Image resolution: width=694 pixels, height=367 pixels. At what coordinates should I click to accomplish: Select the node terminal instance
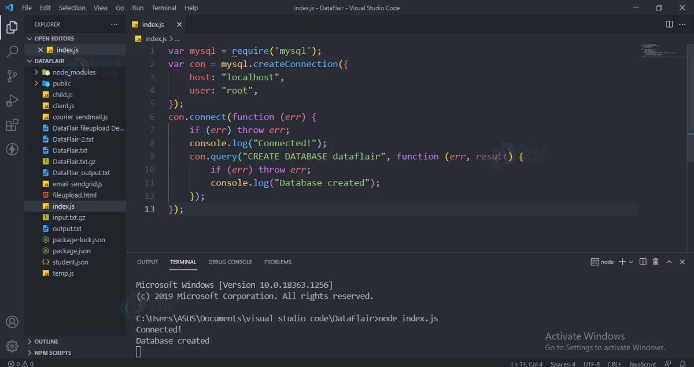602,262
